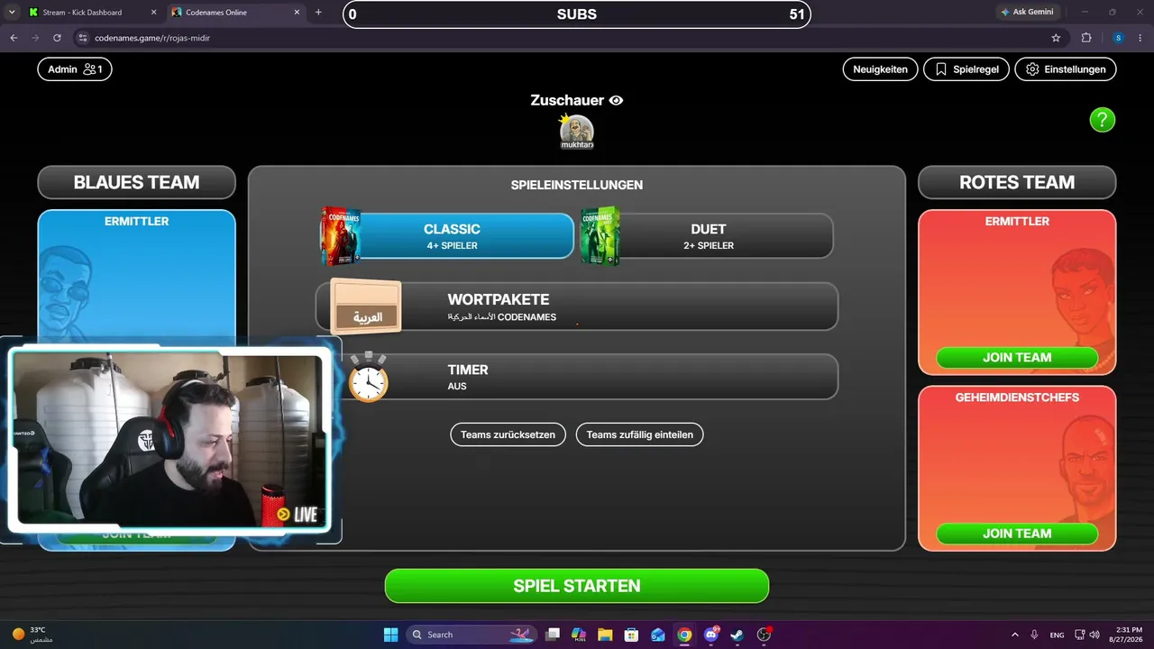Viewport: 1154px width, 649px height.
Task: Open Discord from the taskbar
Action: pos(711,635)
